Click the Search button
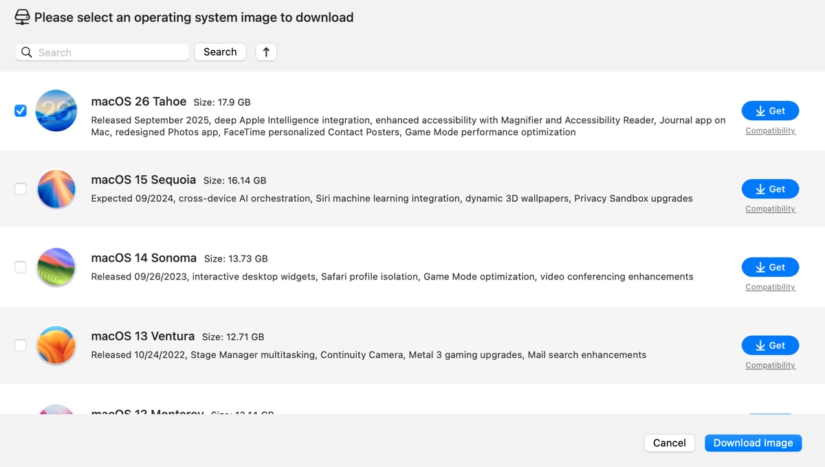 220,52
